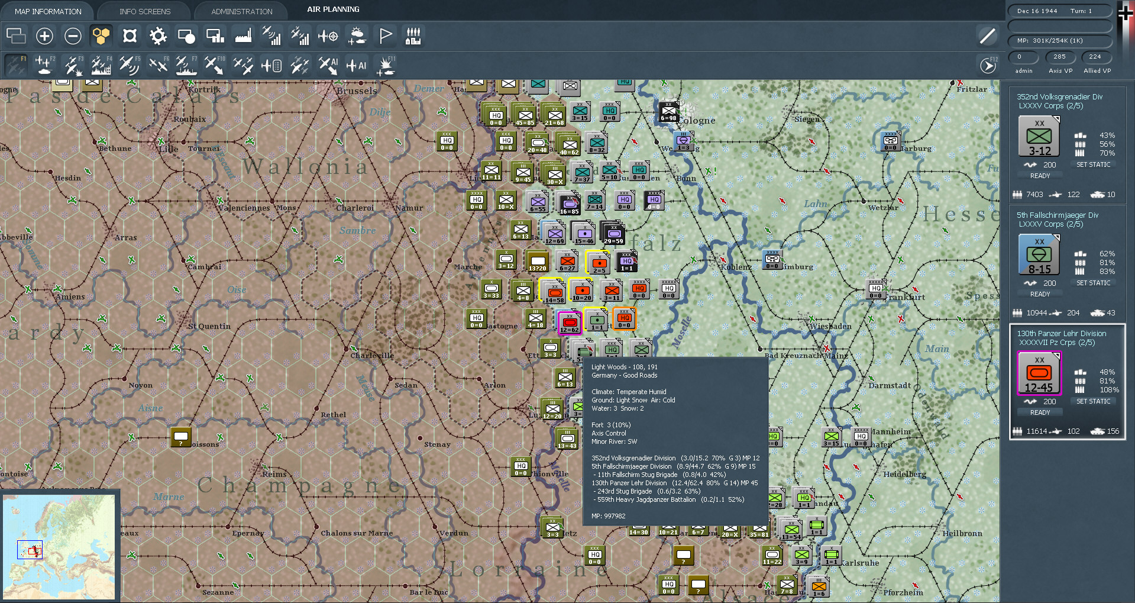Screen dimensions: 1135x603
Task: Click the Dec 16 1944 turn display
Action: pos(1059,11)
